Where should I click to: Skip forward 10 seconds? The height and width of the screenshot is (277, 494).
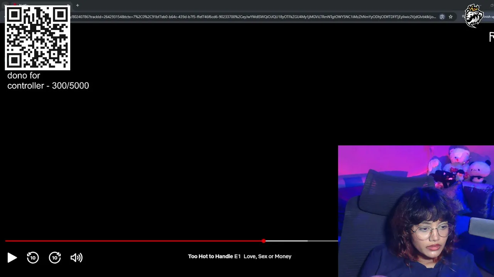coord(55,257)
